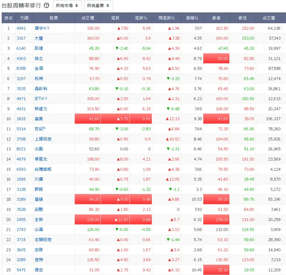Open the 所有產業 industry dropdown

click(x=98, y=6)
